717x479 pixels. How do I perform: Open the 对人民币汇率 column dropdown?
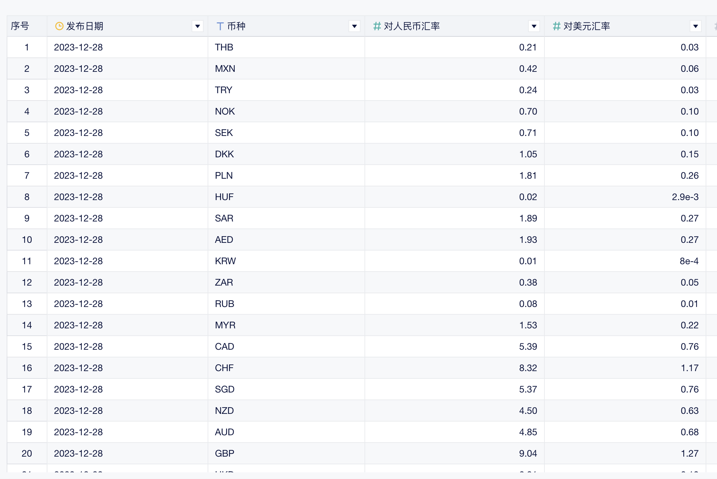pyautogui.click(x=533, y=26)
